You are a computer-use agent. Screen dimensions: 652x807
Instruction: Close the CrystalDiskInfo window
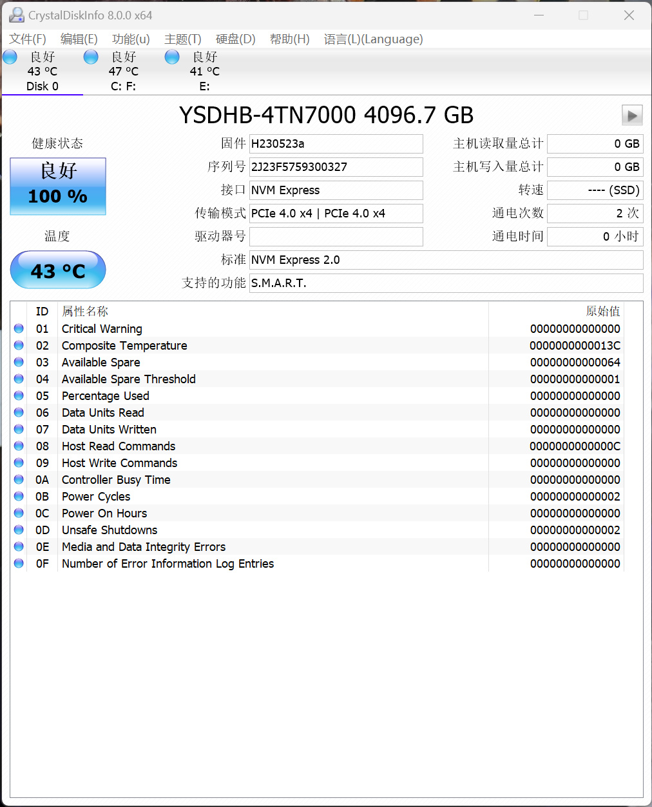[x=629, y=15]
